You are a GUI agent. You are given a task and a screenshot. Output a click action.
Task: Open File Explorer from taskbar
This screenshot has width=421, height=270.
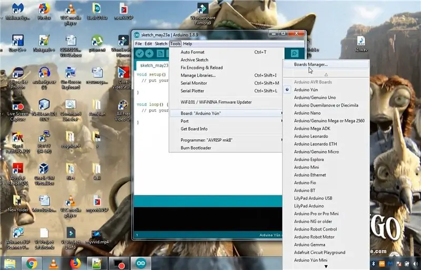coord(10,264)
